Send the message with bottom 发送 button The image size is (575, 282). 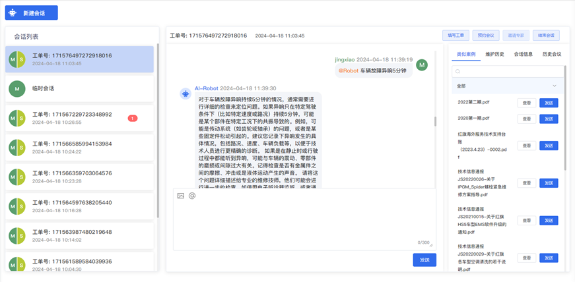(x=424, y=260)
